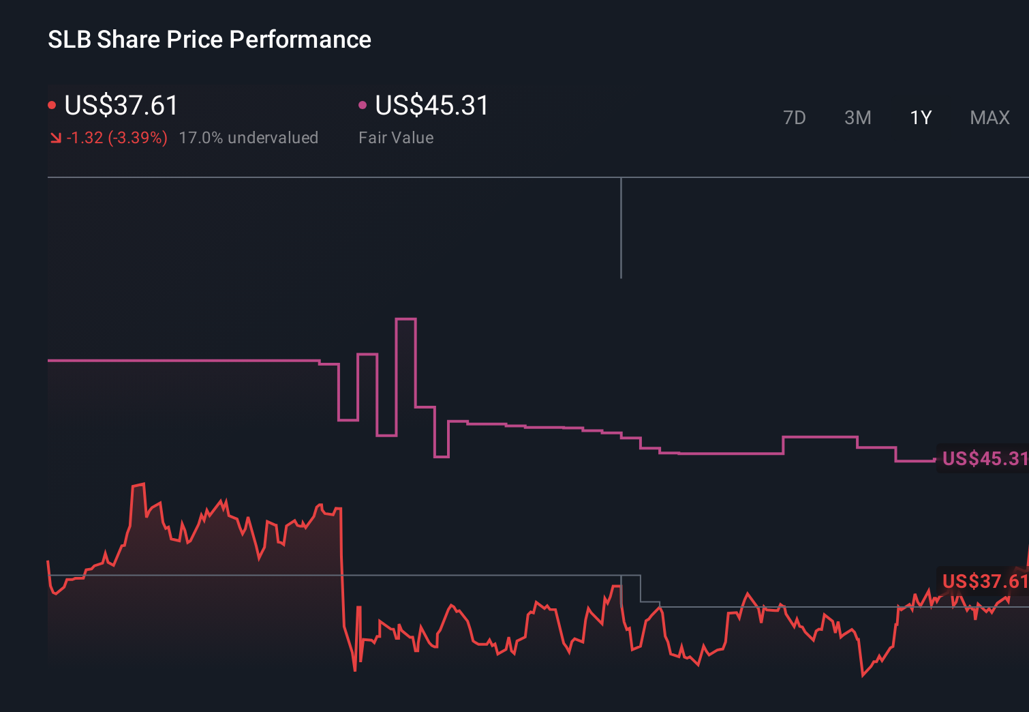
Task: Click the SLB Share Price Performance title
Action: tap(209, 40)
